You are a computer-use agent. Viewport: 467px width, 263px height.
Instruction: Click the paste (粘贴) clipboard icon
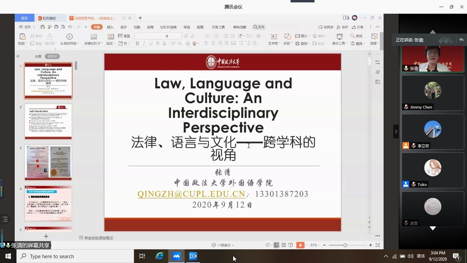(x=23, y=36)
